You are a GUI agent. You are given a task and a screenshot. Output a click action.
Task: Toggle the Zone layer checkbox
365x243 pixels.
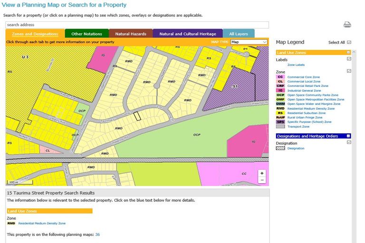pos(349,71)
